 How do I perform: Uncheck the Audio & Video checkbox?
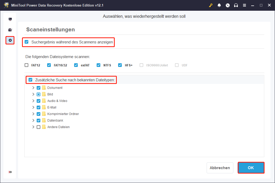pos(38,101)
